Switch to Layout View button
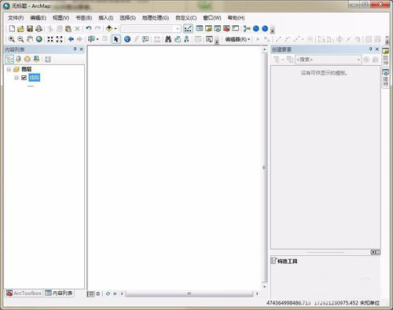Viewport: 393px width, 310px height. click(x=98, y=294)
